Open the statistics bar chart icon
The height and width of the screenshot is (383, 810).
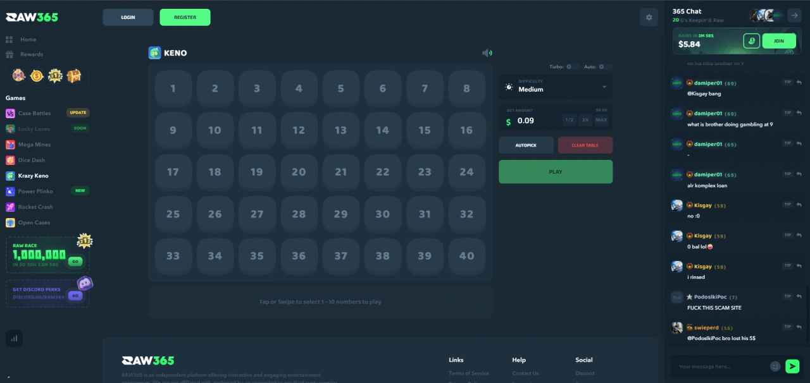point(14,339)
